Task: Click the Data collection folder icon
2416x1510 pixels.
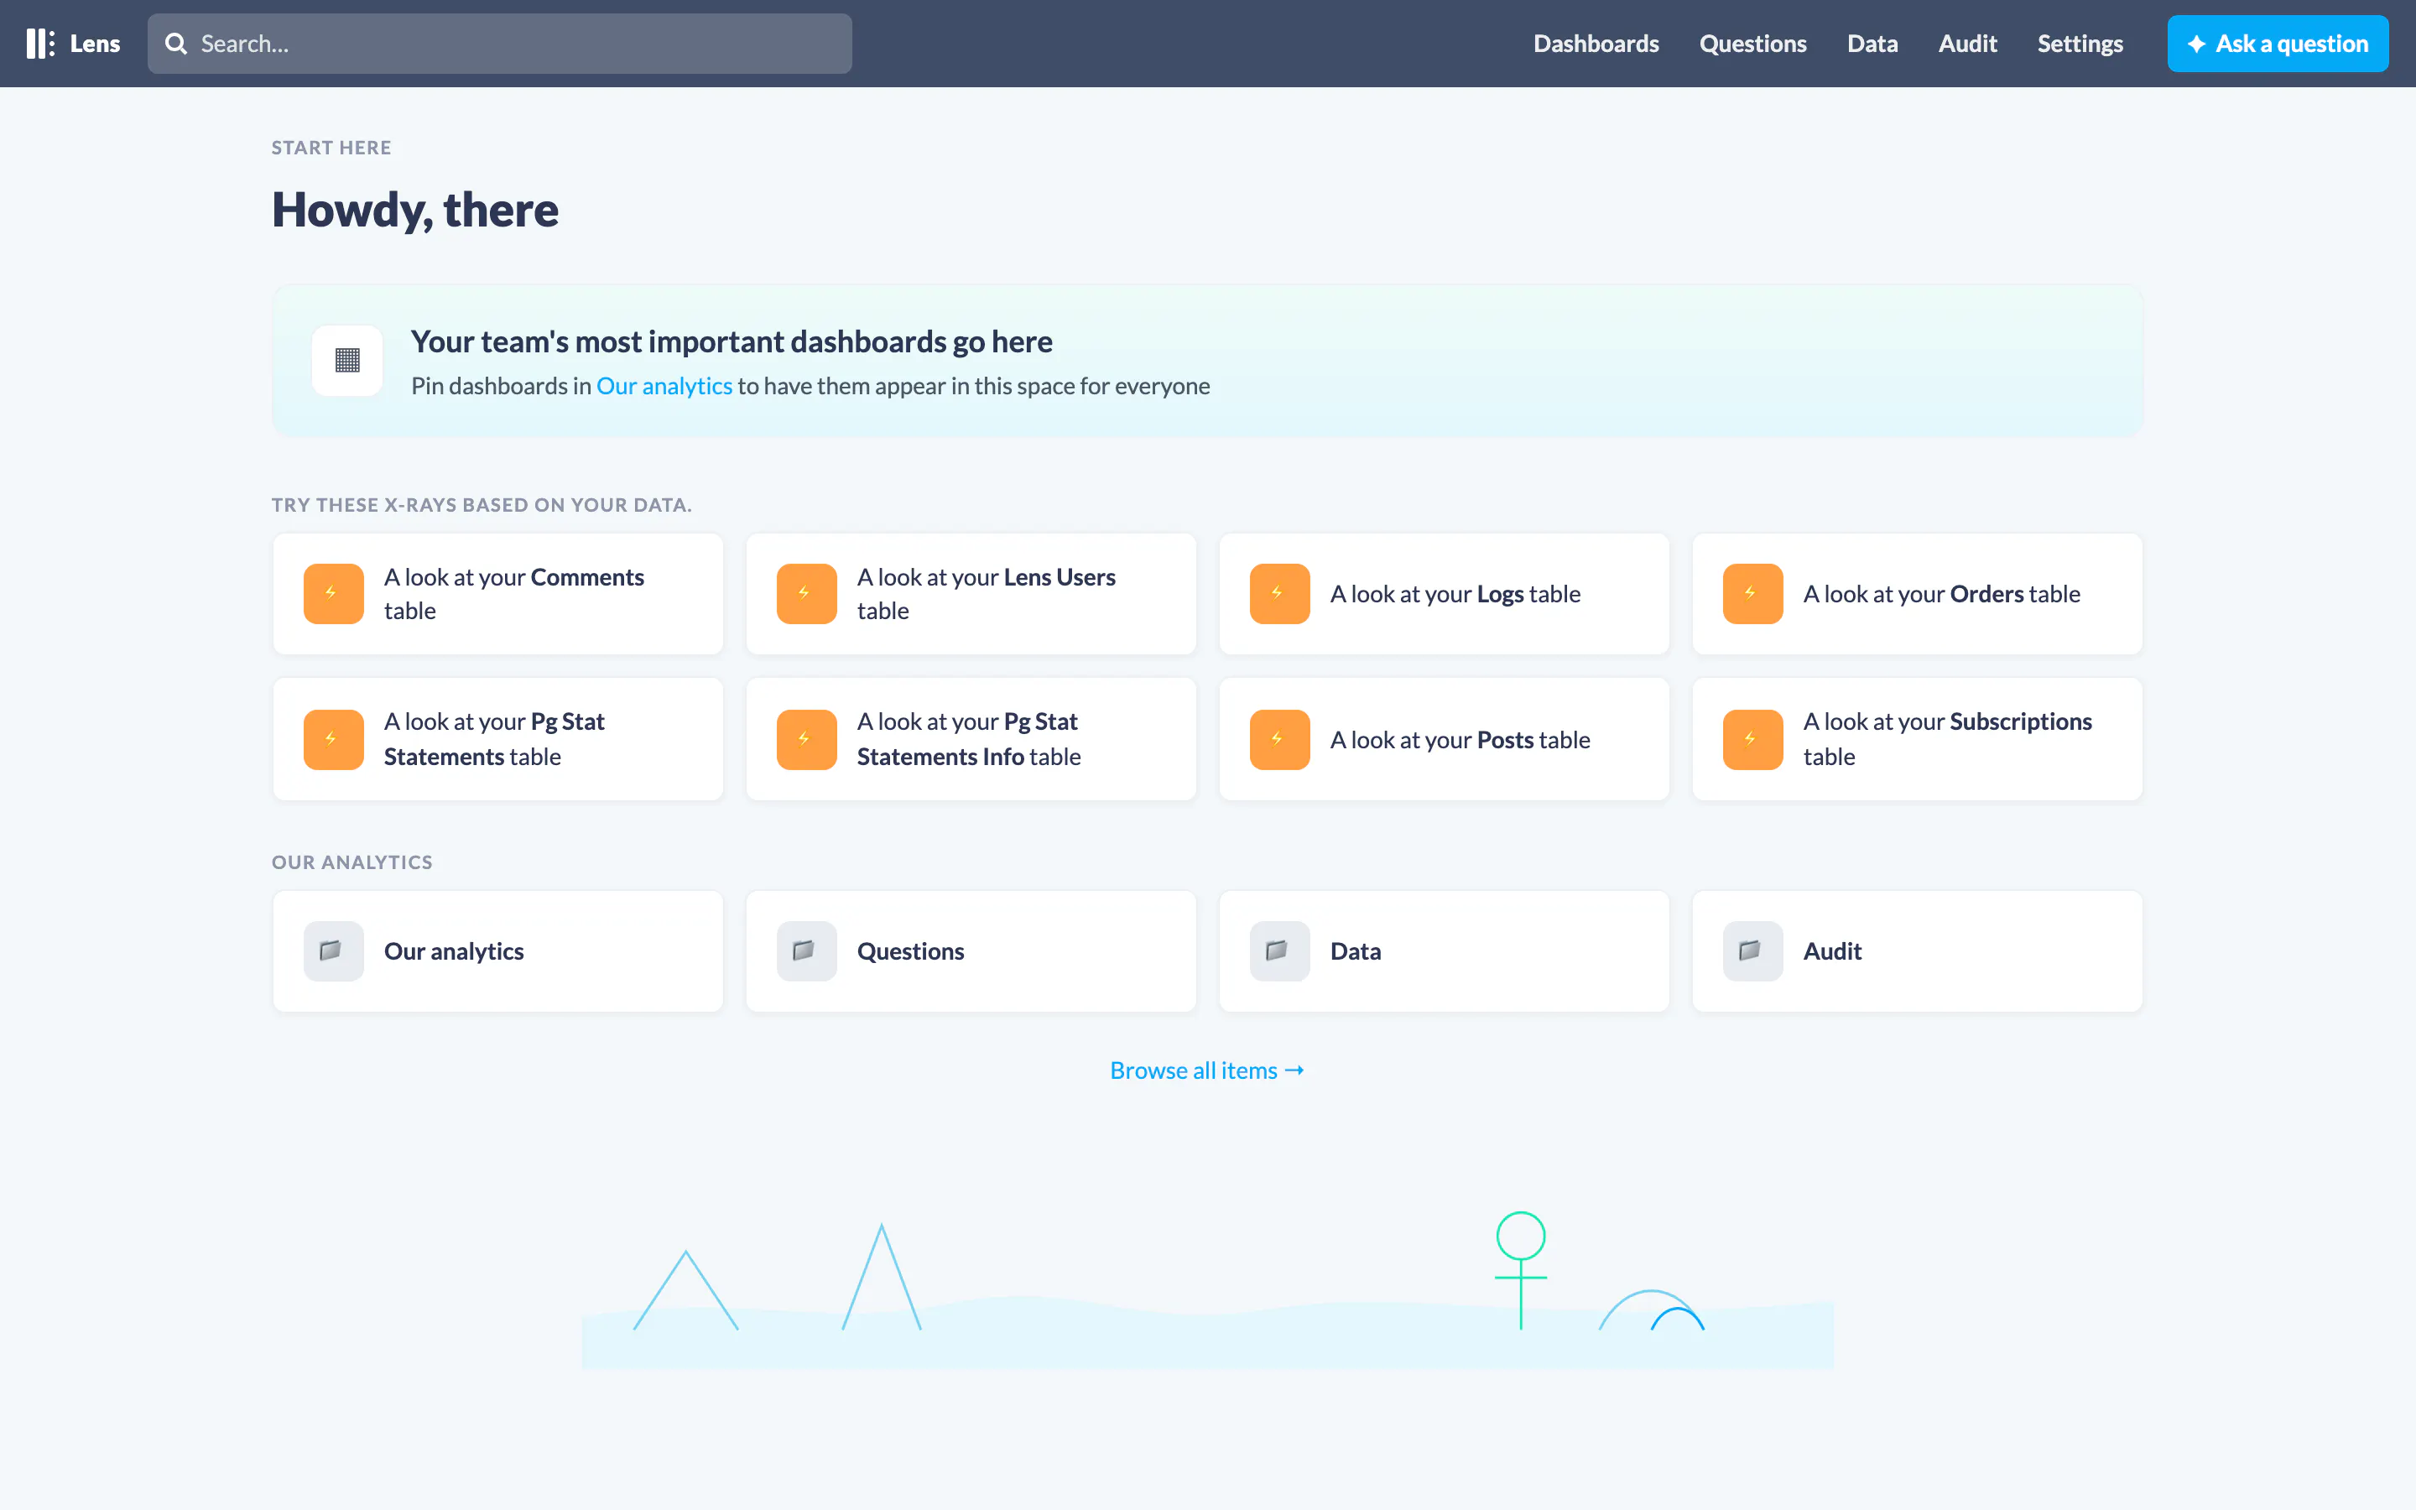Action: click(x=1280, y=950)
